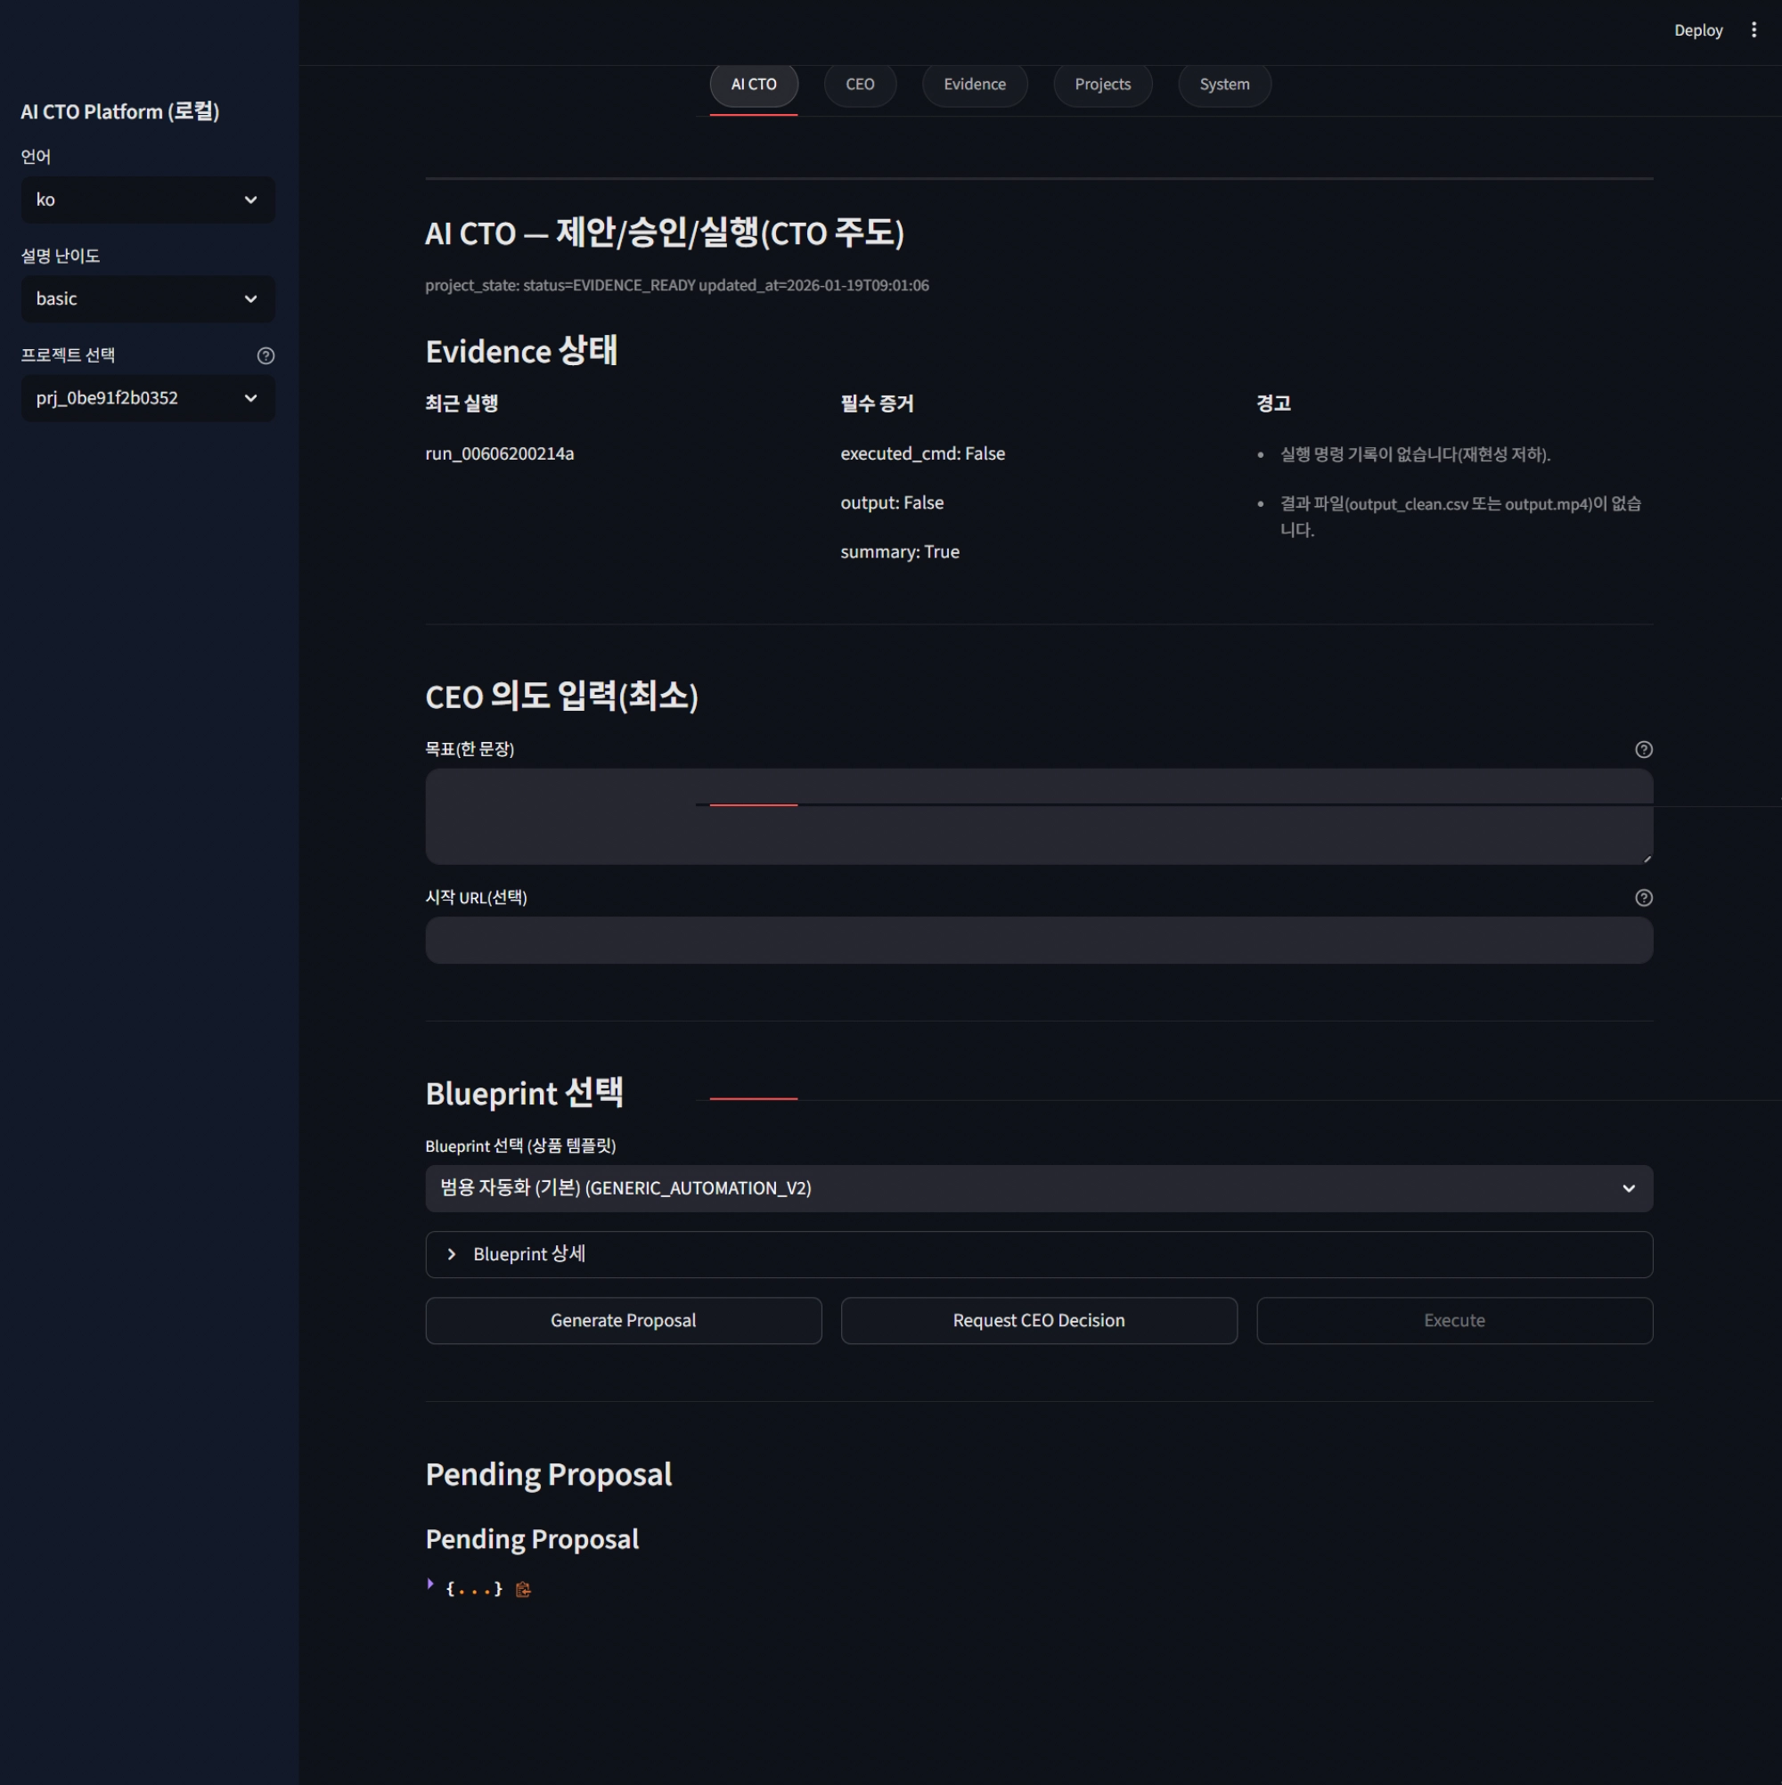
Task: Focus the 목표(한 문장) text area
Action: (x=1038, y=832)
